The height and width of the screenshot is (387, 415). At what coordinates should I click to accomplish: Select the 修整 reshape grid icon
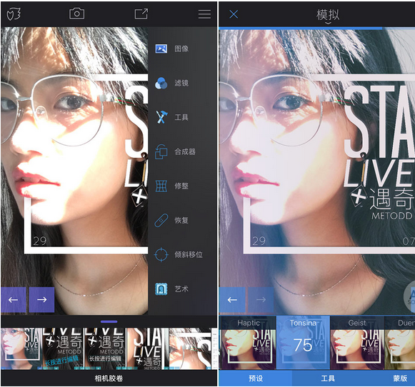[161, 186]
